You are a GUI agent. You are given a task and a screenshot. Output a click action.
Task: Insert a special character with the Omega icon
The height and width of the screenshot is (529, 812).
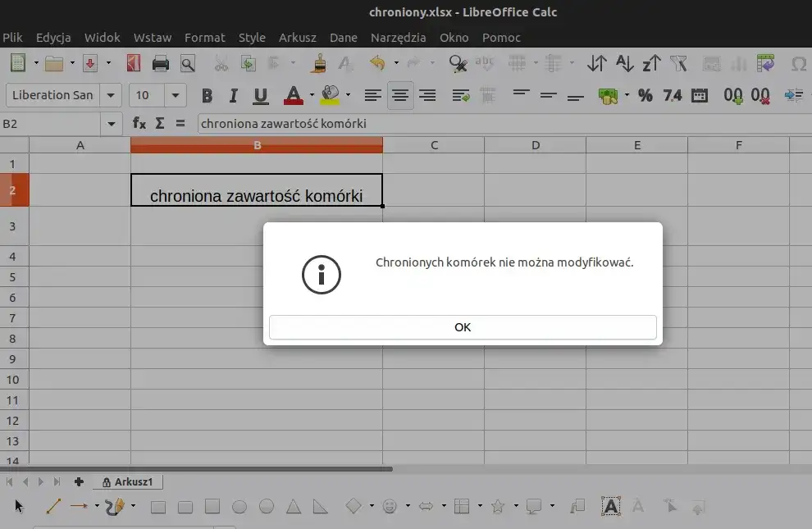tap(798, 63)
